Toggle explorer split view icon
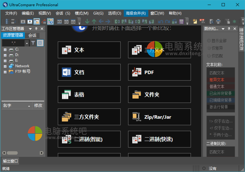Image resolution: width=245 pixels, height=172 pixels. pos(40,43)
